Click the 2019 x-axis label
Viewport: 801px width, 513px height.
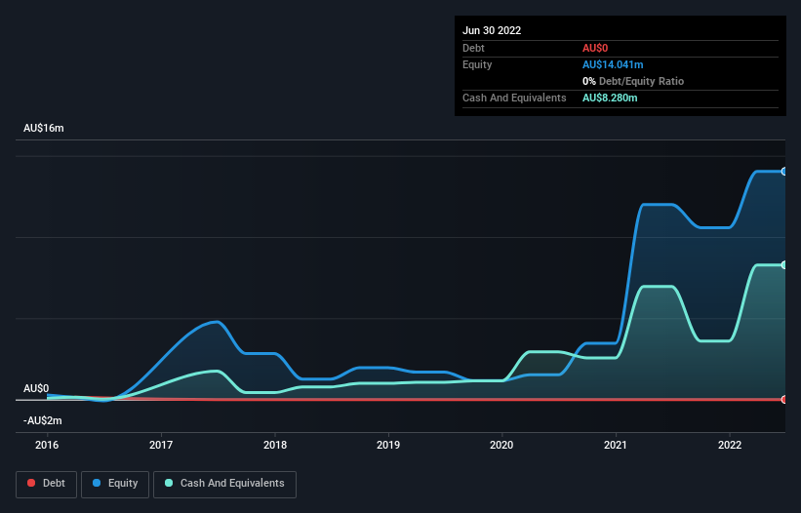(x=388, y=445)
